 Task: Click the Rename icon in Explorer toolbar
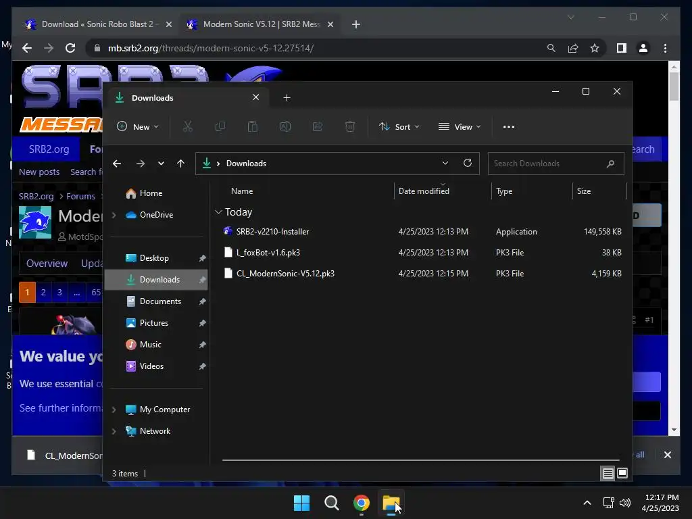(285, 126)
